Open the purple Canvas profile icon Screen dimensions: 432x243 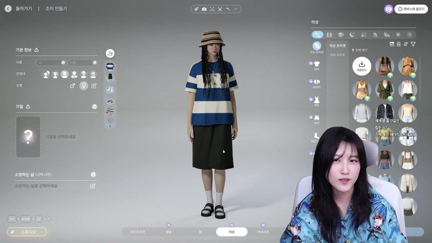point(389,9)
